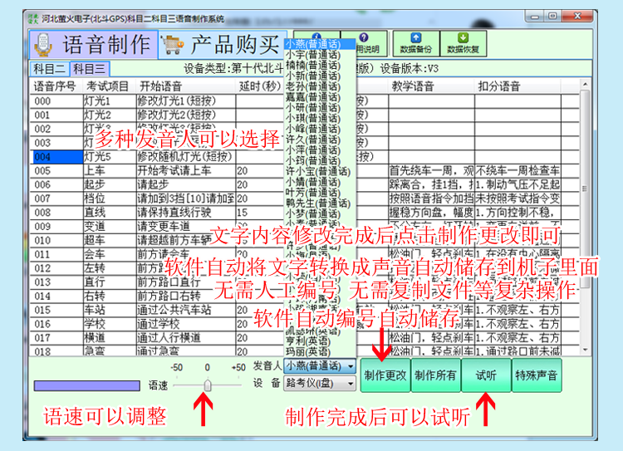
Task: Click the 语速 speed slider handle
Action: click(x=207, y=385)
